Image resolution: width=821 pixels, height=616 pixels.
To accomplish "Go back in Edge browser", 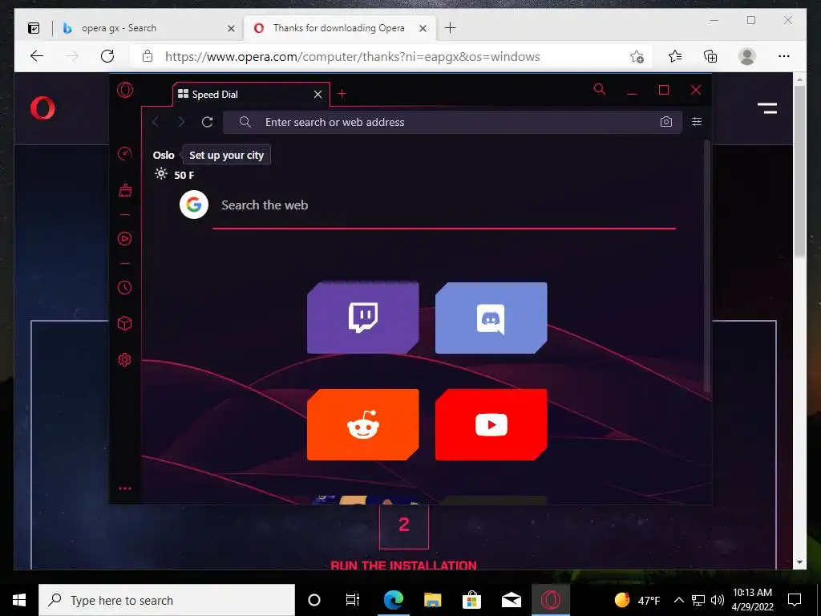I will [36, 56].
